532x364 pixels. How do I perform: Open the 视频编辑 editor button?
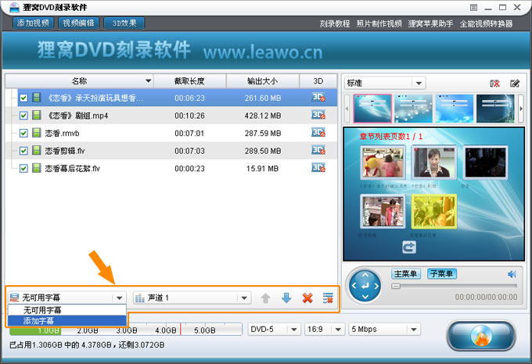click(x=78, y=23)
